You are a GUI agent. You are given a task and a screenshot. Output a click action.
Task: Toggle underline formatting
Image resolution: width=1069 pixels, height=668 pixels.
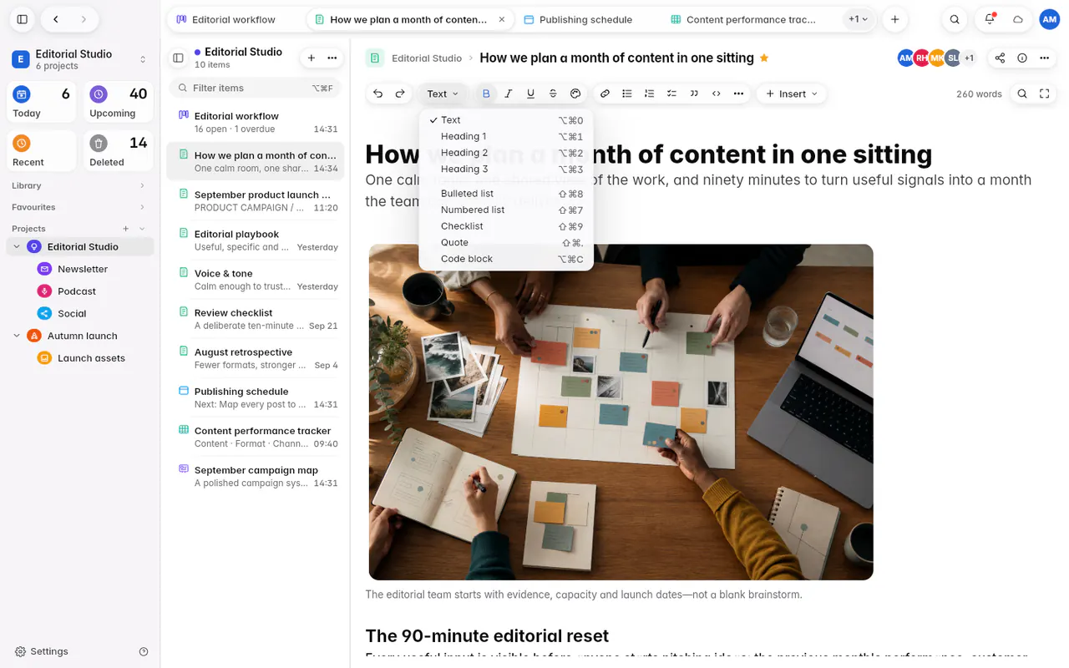point(530,94)
